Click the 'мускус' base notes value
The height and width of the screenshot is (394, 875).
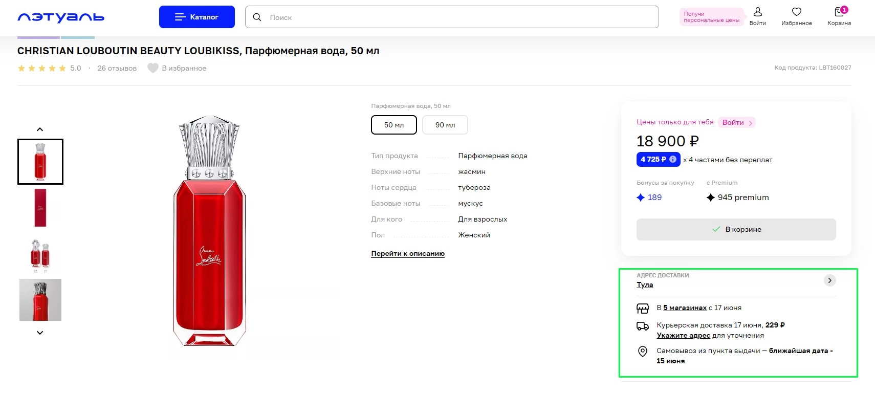[471, 203]
